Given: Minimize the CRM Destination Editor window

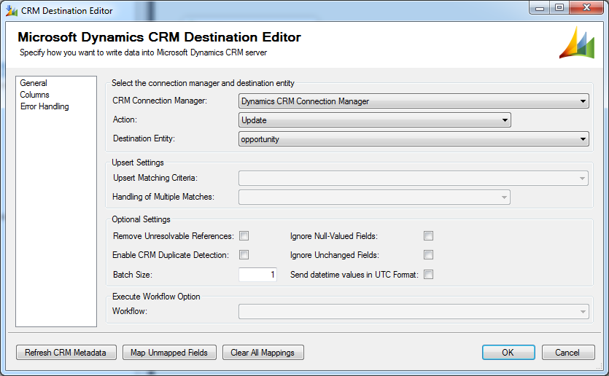Looking at the screenshot, I should pos(540,8).
